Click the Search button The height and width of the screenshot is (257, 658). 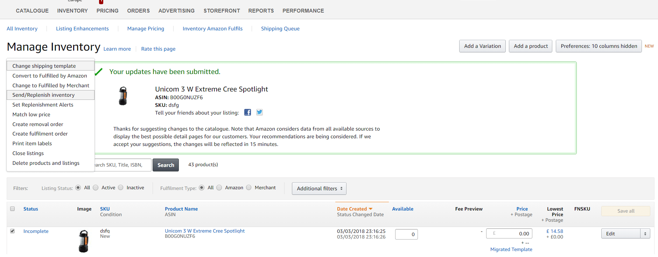(x=166, y=165)
